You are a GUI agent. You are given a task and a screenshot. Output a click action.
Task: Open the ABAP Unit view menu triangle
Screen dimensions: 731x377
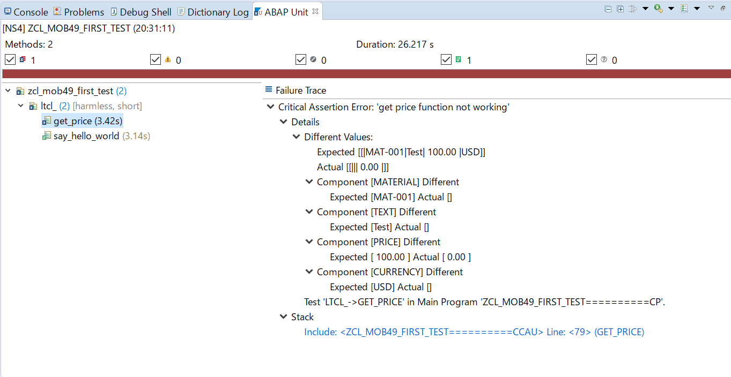click(x=711, y=7)
